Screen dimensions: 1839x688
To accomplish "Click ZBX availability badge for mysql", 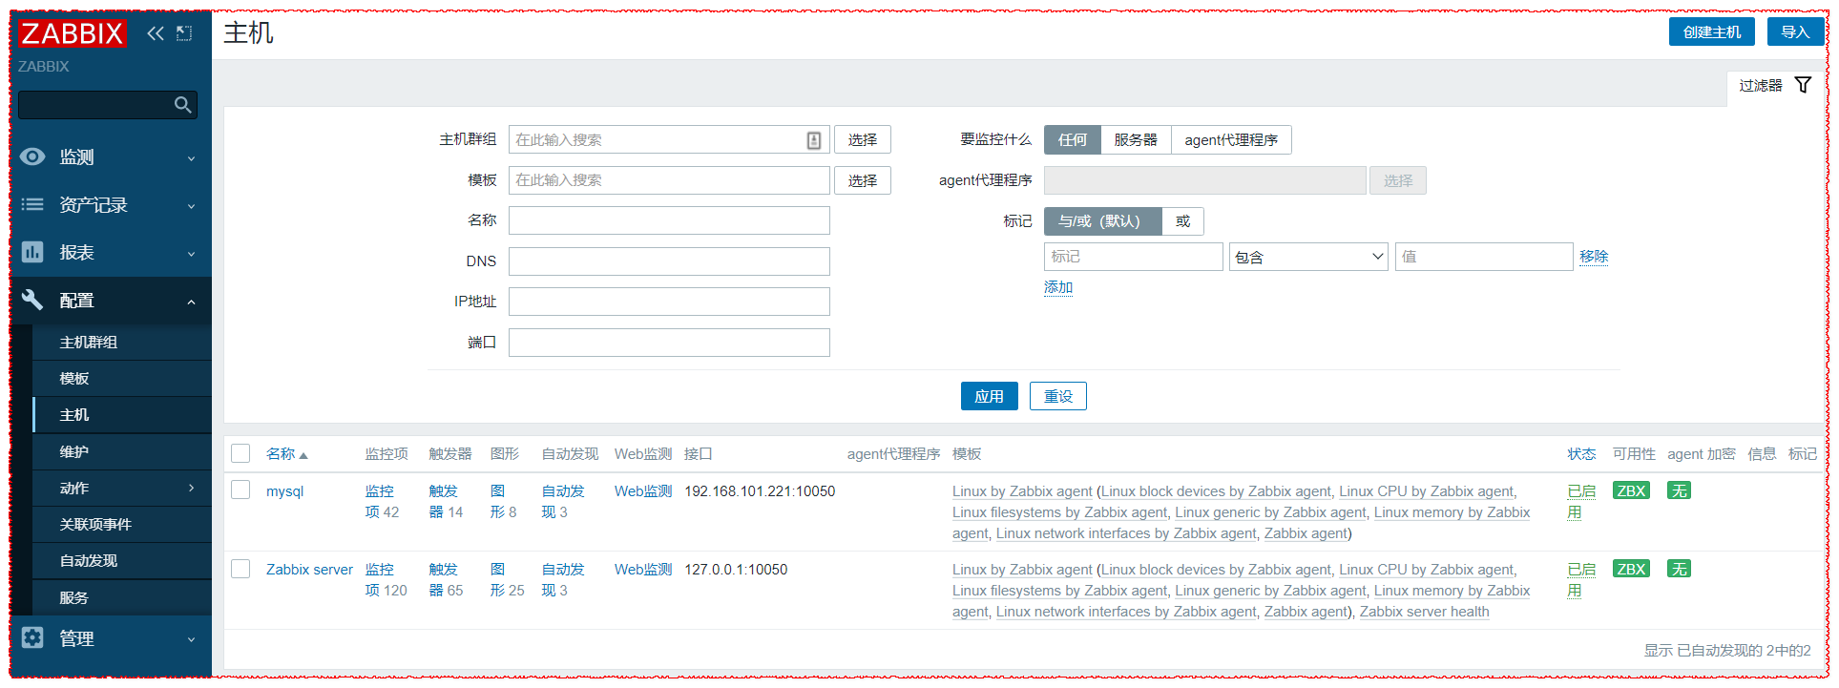I will pyautogui.click(x=1631, y=490).
